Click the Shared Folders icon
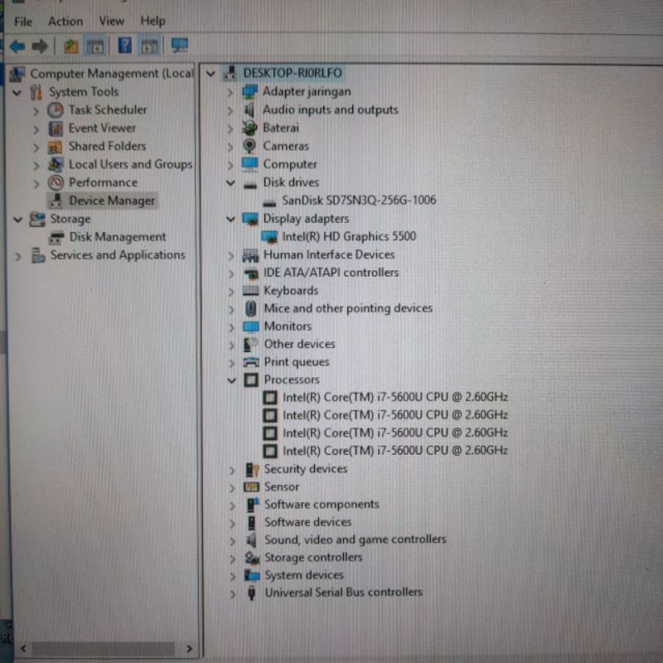 56,147
